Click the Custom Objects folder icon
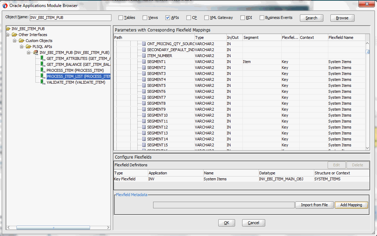Viewport: 377px width, 236px height. point(22,41)
